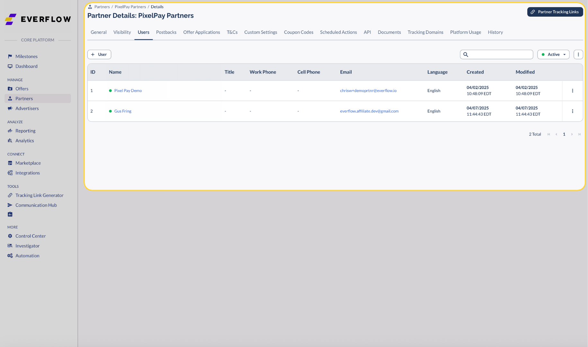
Task: Go to the first page of results
Action: [549, 134]
